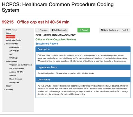133x117 pixels.
Task: Expand the Category tree node
Action: point(4,89)
